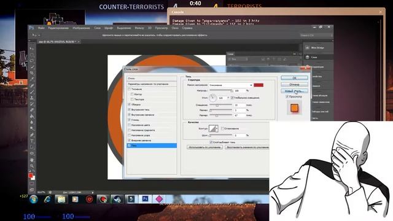Select Параметры наложения row in styles list

(x=152, y=84)
